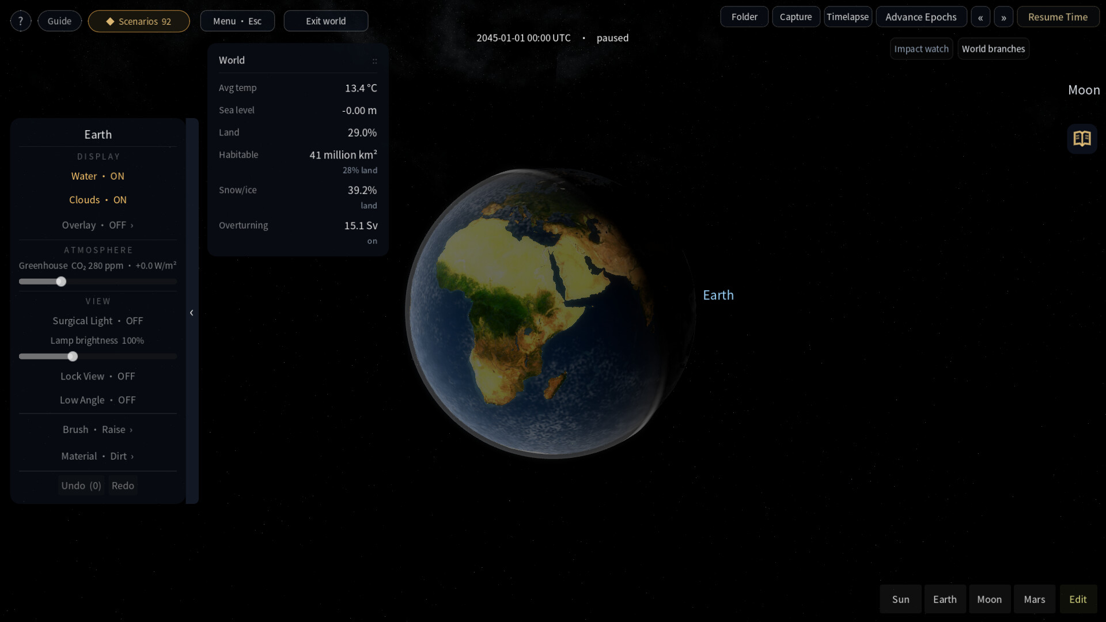This screenshot has width=1106, height=622.
Task: Click Undo (0)
Action: tap(81, 486)
